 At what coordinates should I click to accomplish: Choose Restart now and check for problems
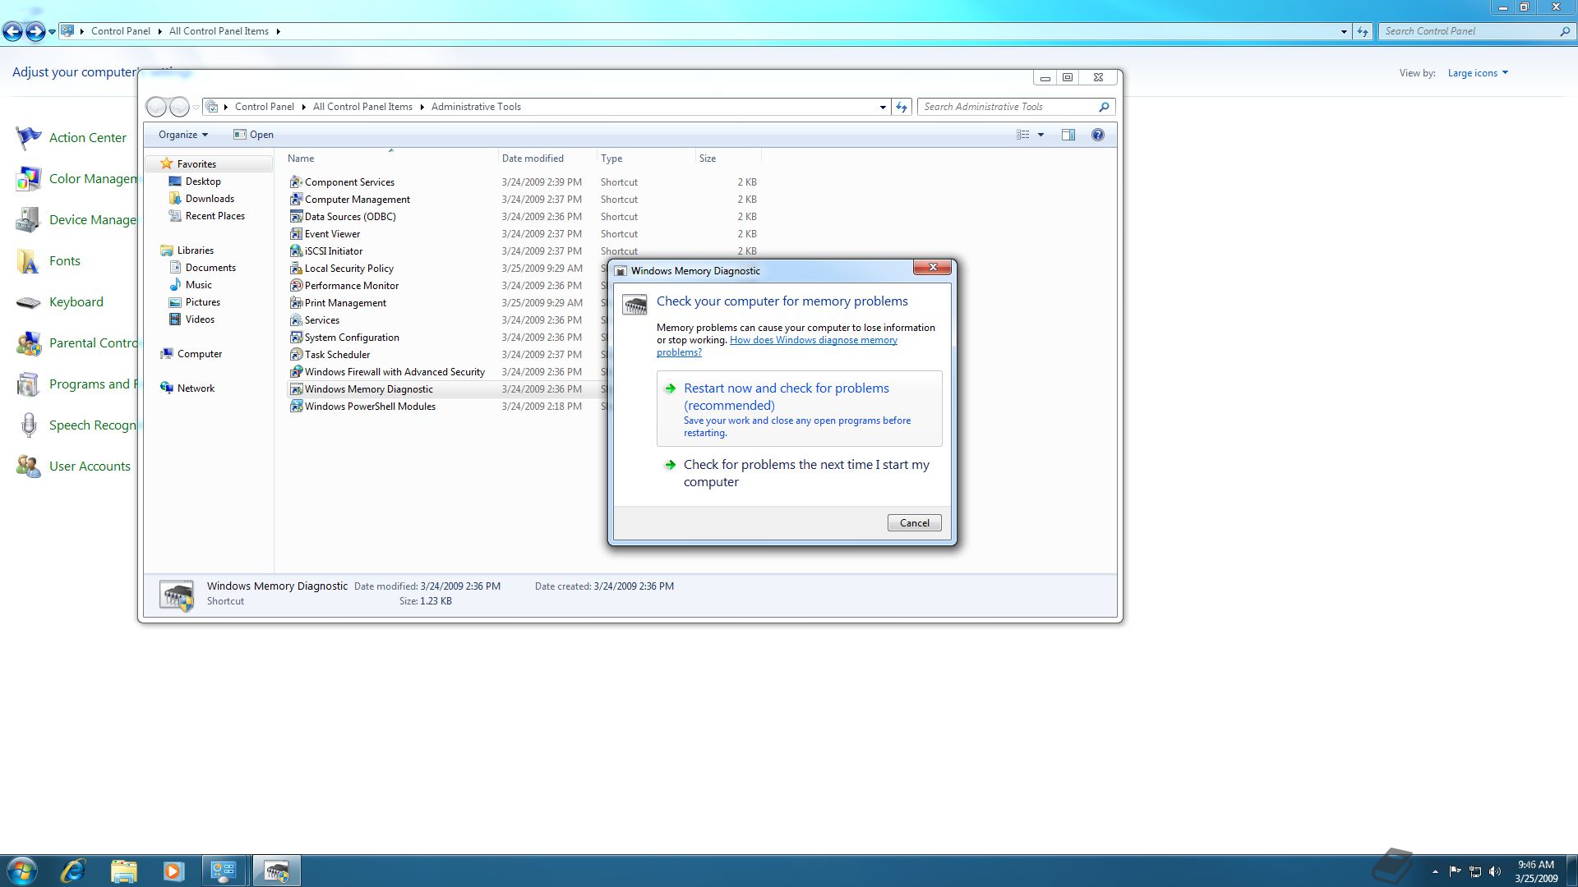799,408
